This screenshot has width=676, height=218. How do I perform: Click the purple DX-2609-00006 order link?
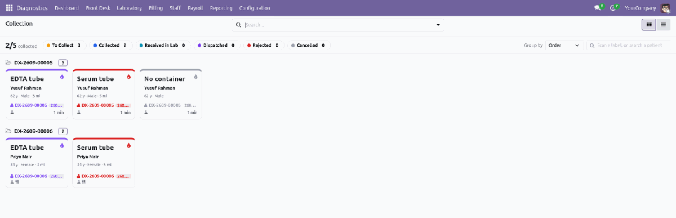click(x=31, y=176)
